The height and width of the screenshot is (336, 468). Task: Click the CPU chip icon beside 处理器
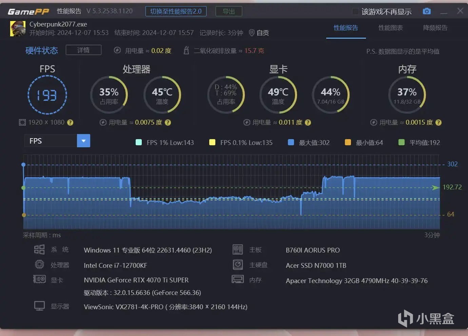point(39,264)
